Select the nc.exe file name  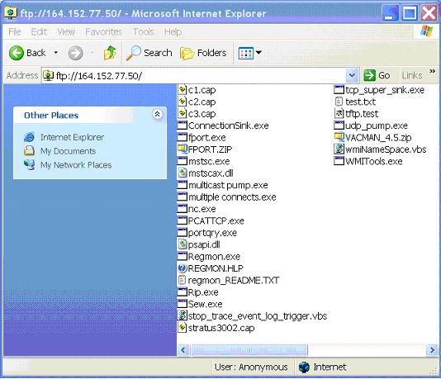(202, 209)
